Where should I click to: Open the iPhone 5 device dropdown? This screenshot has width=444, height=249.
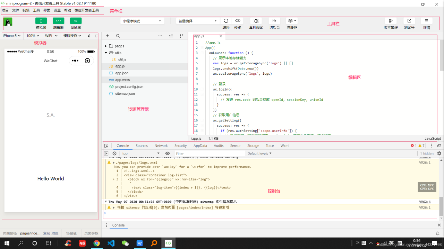tap(11, 36)
